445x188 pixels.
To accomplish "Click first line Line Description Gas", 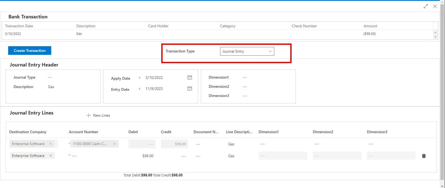I will point(231,144).
